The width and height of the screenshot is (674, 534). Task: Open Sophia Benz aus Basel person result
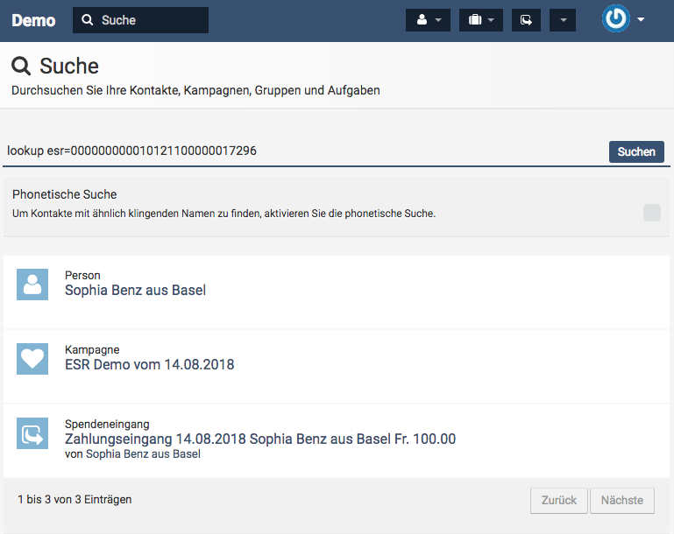point(135,290)
